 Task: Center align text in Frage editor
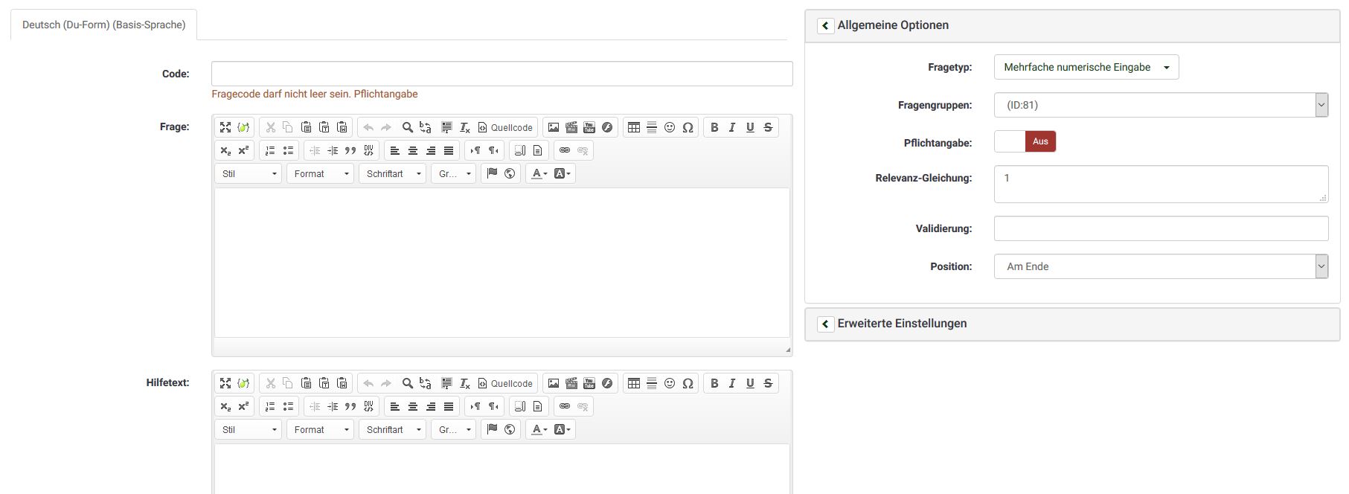(x=413, y=150)
